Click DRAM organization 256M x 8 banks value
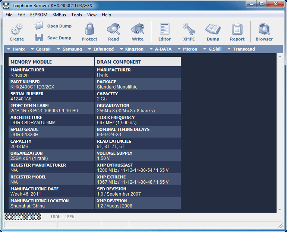Image resolution: width=287 pixels, height=232 pixels. point(126,111)
